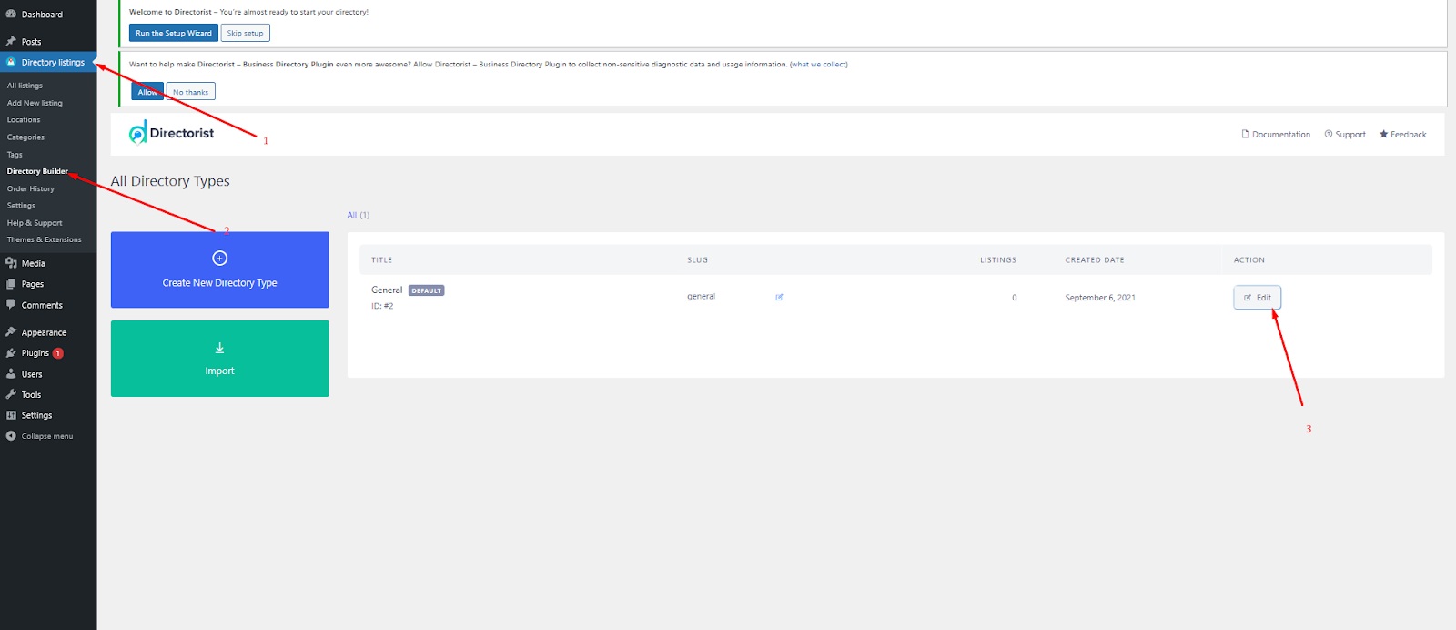Click the Posts pin icon
Image resolution: width=1456 pixels, height=630 pixels.
[x=11, y=42]
